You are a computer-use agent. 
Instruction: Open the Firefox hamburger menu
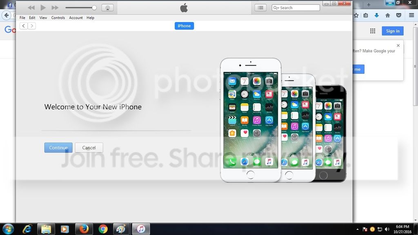tap(410, 16)
